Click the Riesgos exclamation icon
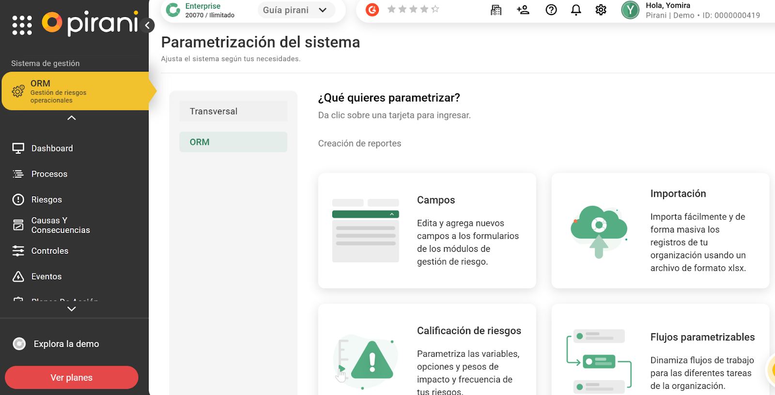The height and width of the screenshot is (395, 775). [x=18, y=200]
